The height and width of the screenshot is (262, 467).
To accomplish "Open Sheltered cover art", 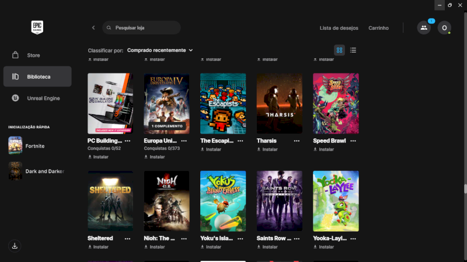I will 110,201.
